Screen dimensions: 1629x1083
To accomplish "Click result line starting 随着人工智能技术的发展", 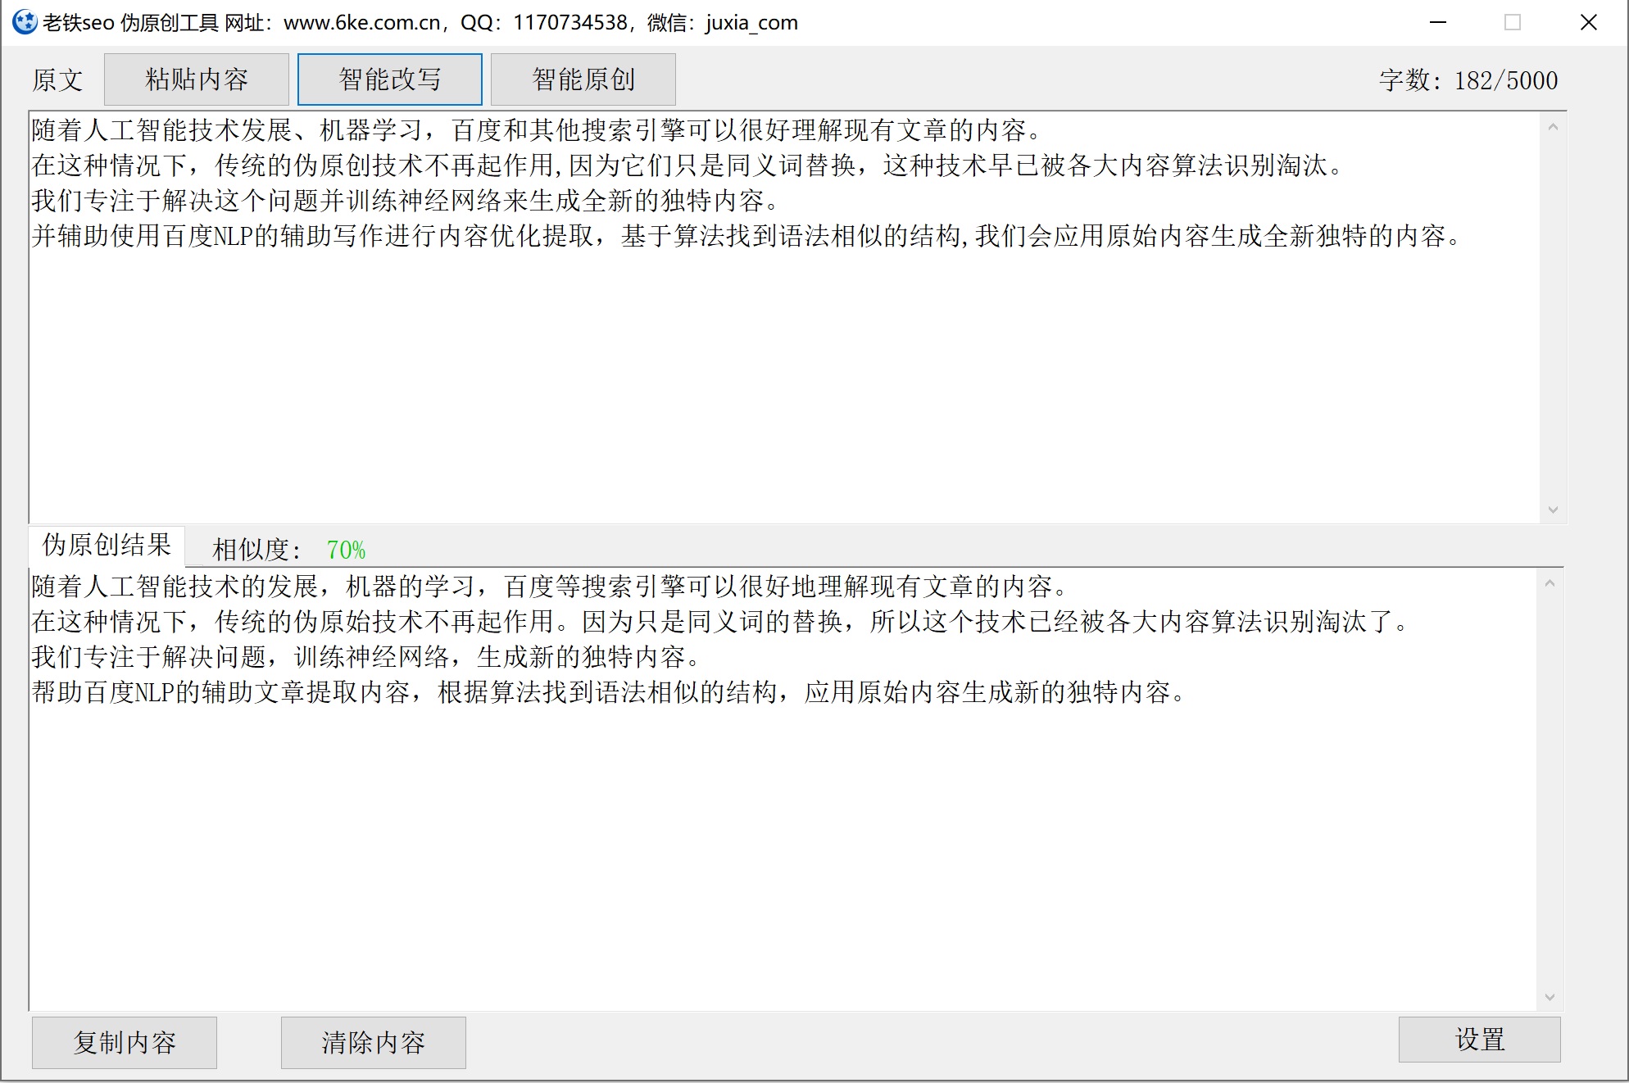I will click(550, 587).
